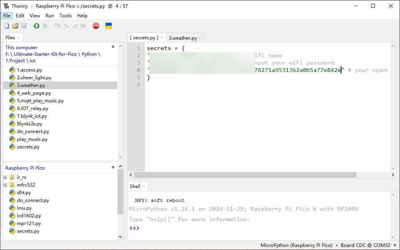The width and height of the screenshot is (400, 250).
Task: Open the Edit menu
Action: click(x=20, y=15)
